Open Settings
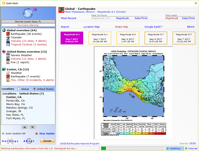The image size is (199, 151). point(10,141)
